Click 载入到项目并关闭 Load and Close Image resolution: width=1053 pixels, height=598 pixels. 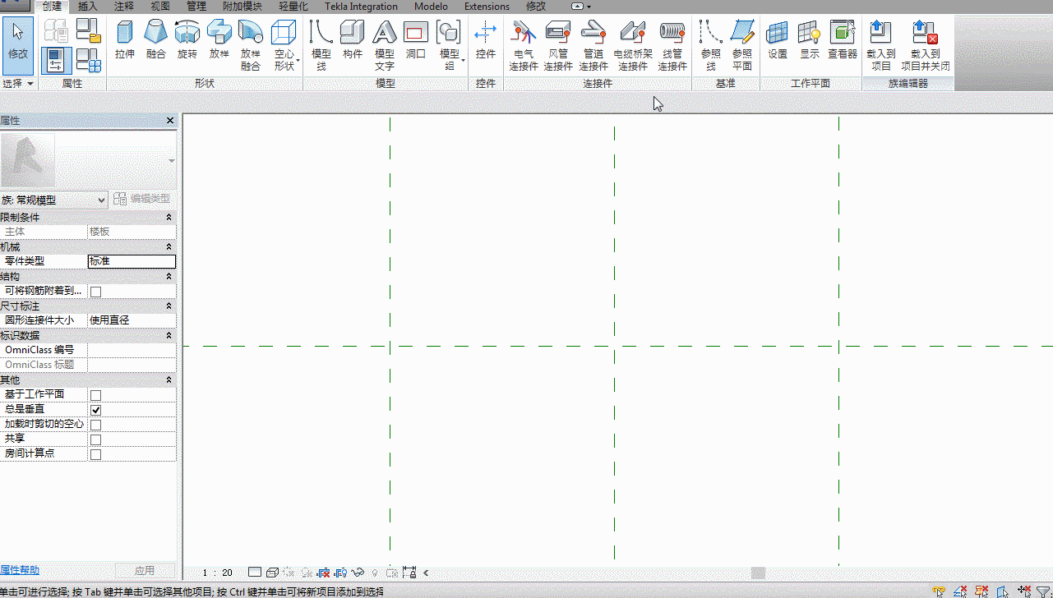click(925, 45)
